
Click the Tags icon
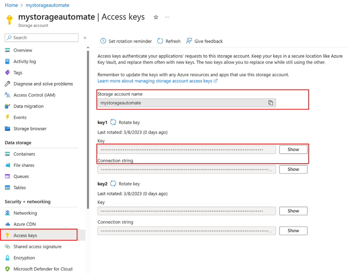pos(8,73)
